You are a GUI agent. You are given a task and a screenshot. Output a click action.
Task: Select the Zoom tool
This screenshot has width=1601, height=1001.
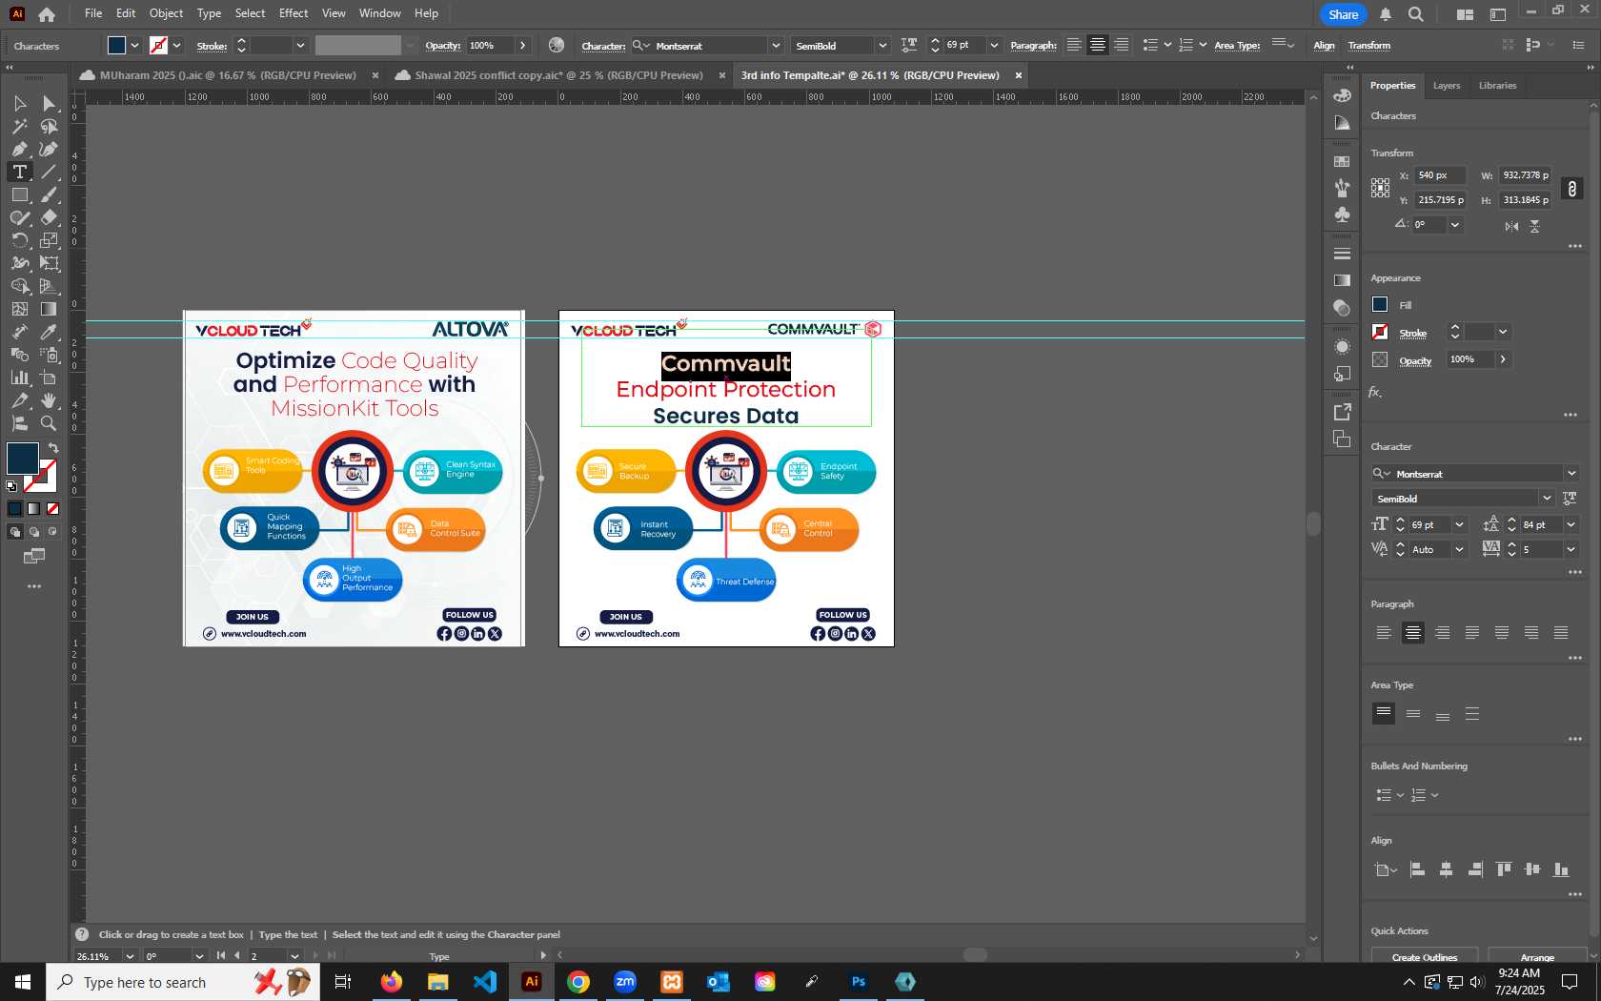pyautogui.click(x=49, y=423)
